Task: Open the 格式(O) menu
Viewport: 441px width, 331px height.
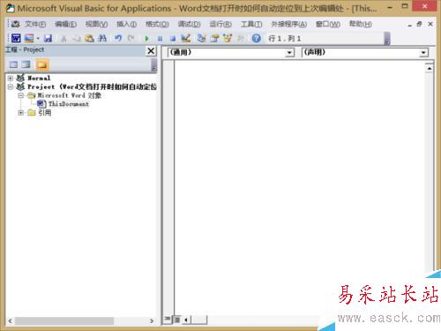Action: click(x=157, y=24)
